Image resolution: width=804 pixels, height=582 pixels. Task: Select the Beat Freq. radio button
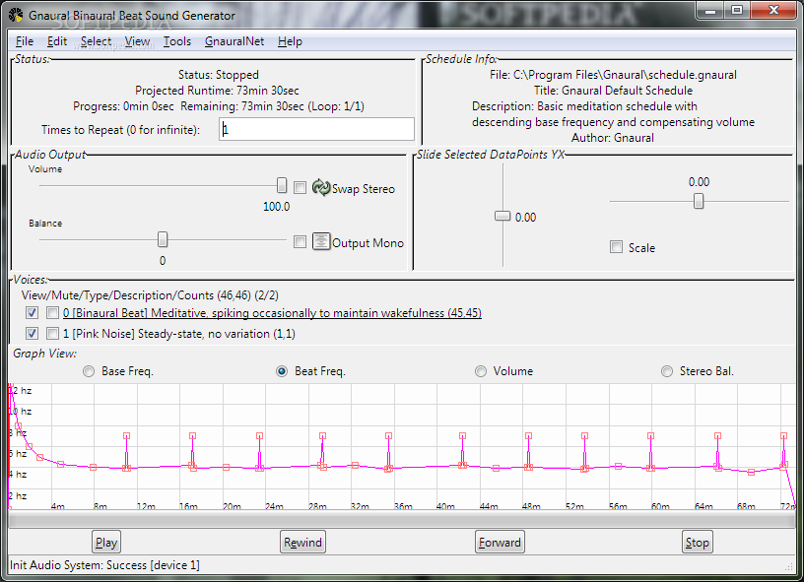pyautogui.click(x=282, y=371)
